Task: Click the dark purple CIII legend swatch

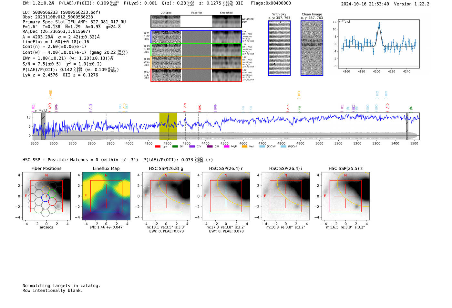Action: tap(210, 146)
